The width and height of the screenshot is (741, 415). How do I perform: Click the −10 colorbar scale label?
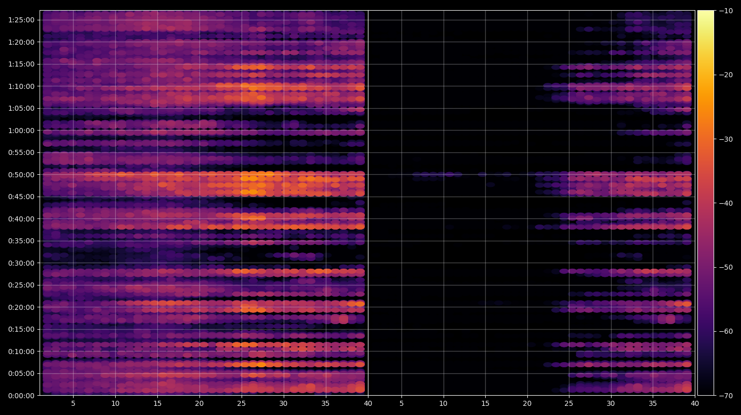(726, 11)
